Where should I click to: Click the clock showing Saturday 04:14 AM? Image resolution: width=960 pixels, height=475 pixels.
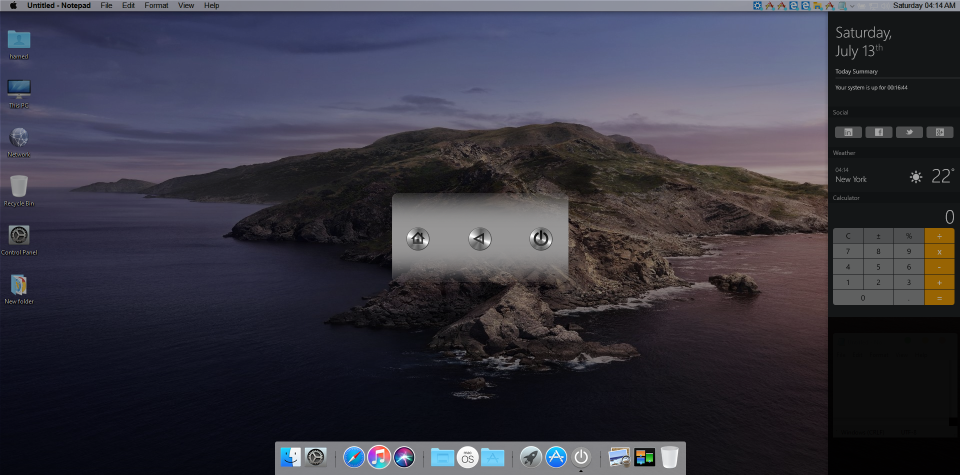923,5
